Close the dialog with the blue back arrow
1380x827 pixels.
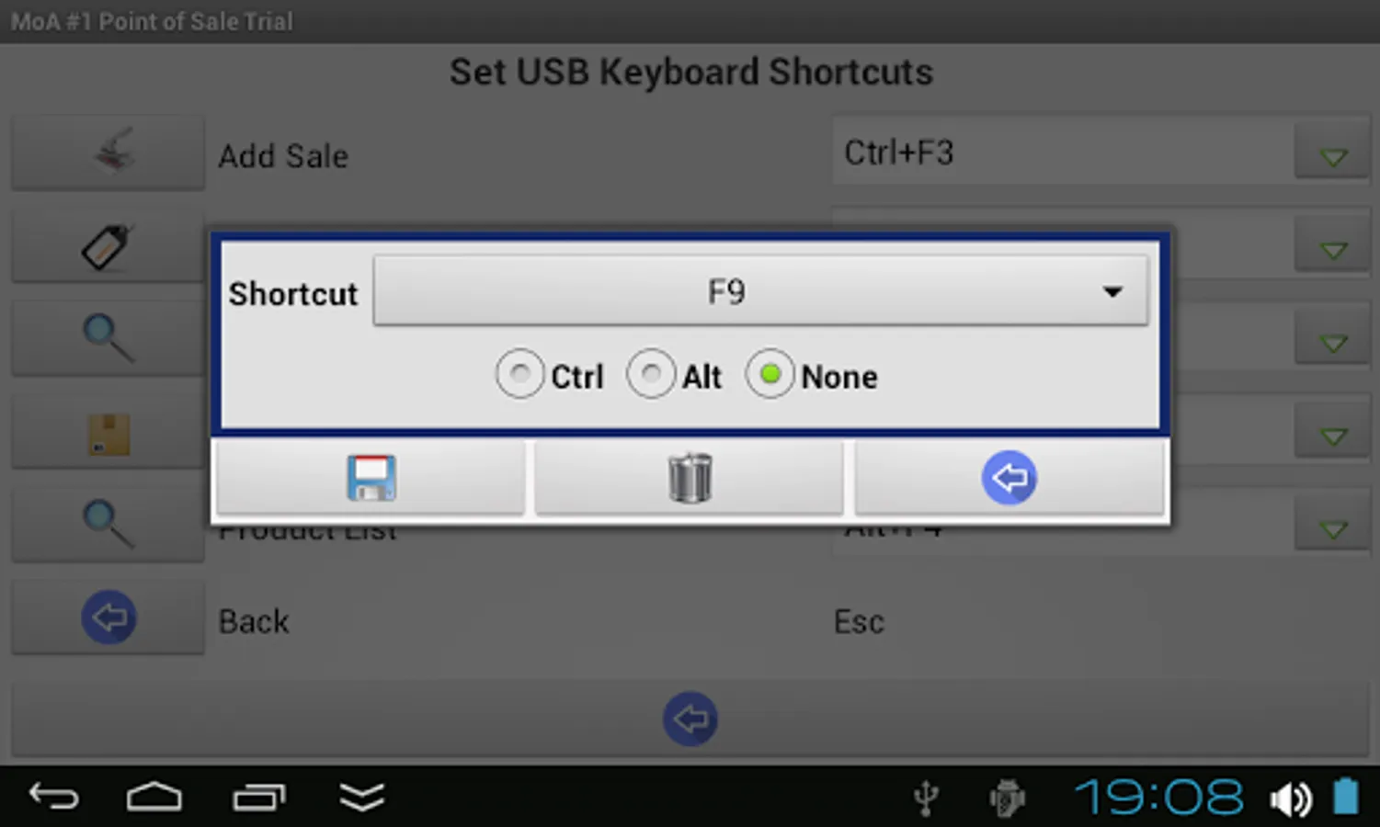[x=1009, y=478]
